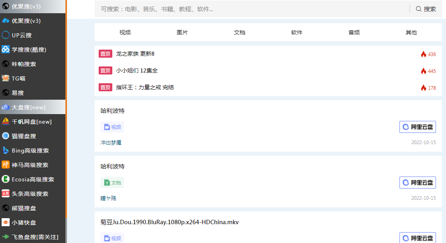
Task: Switch to the 视频 filter tab
Action: tap(125, 32)
